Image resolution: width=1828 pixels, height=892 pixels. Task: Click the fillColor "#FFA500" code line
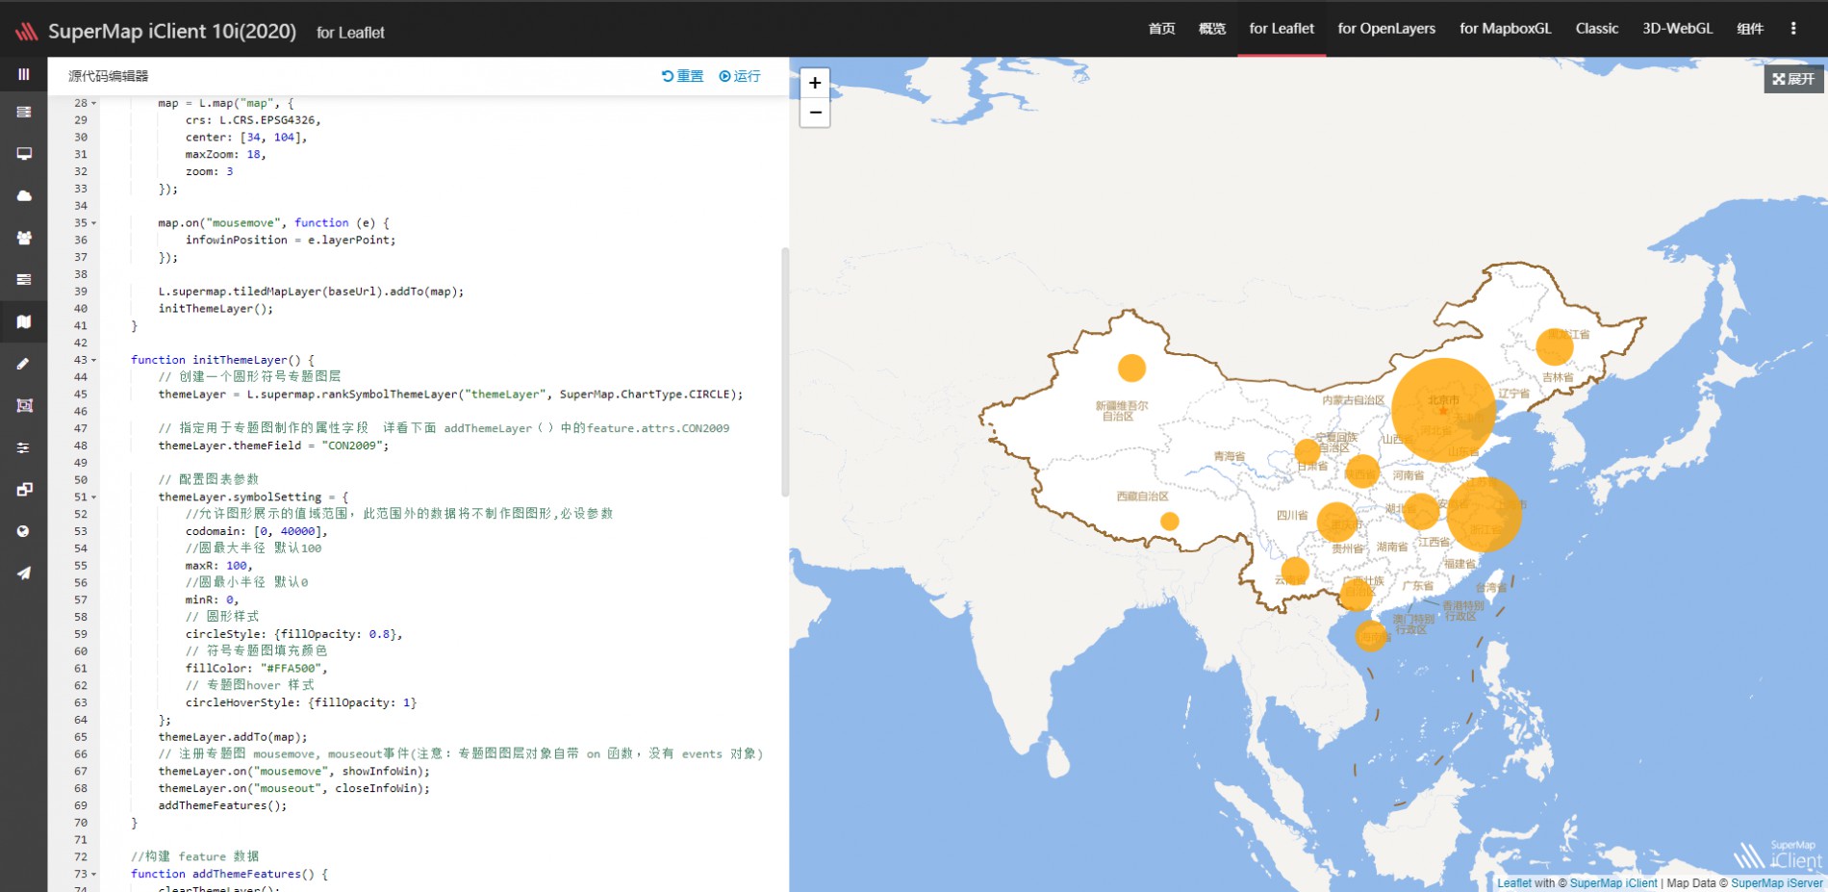point(257,669)
